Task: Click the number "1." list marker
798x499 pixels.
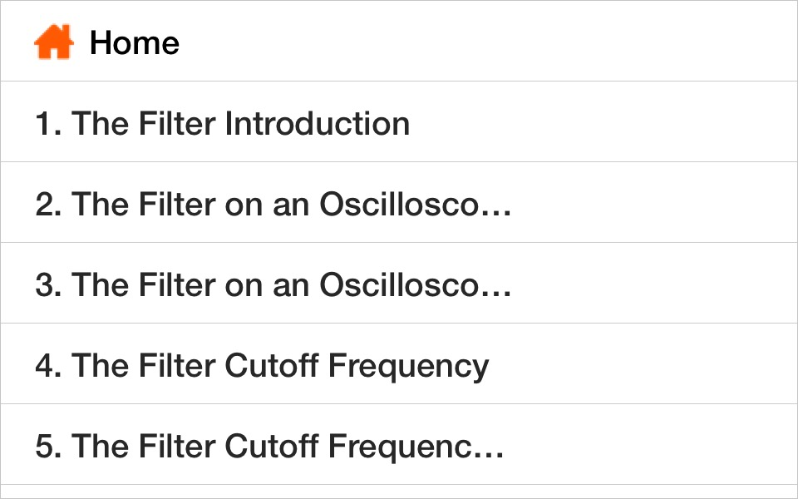Action: pos(47,124)
